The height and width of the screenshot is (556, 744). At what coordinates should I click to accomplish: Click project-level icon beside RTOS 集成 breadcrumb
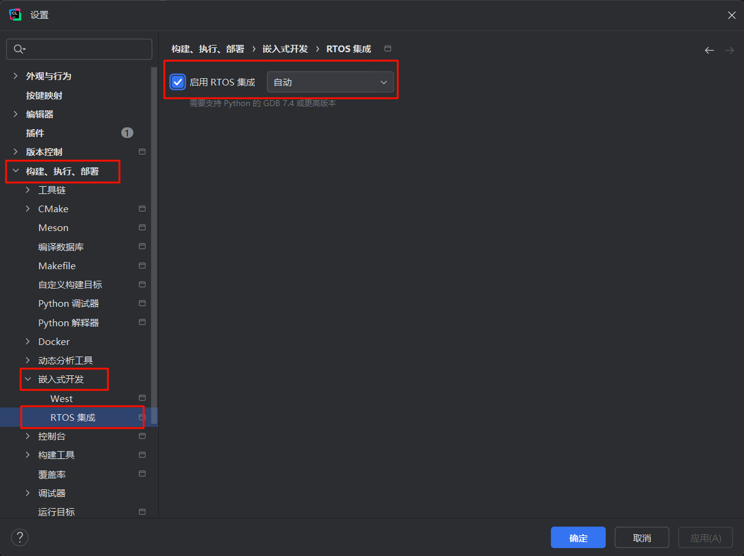pos(388,49)
